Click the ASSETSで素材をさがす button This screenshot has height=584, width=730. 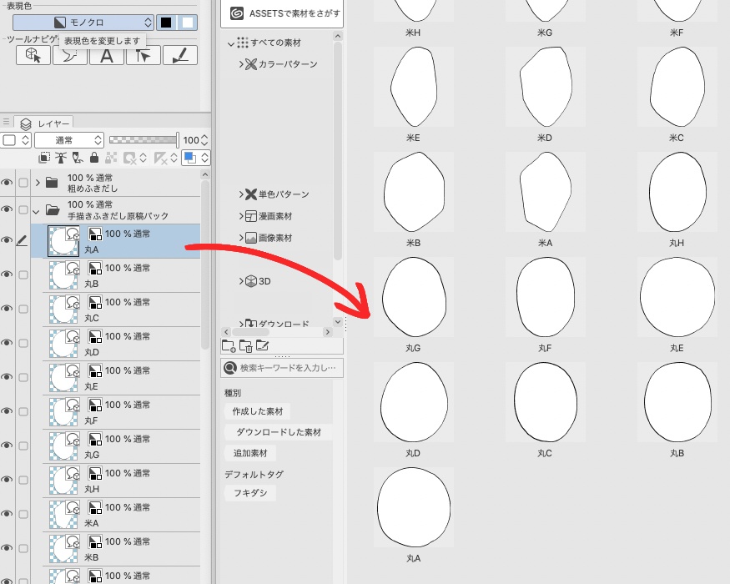(x=284, y=13)
